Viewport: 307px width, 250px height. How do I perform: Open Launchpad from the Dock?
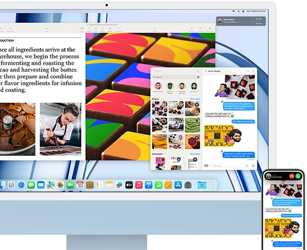pyautogui.click(x=11, y=185)
